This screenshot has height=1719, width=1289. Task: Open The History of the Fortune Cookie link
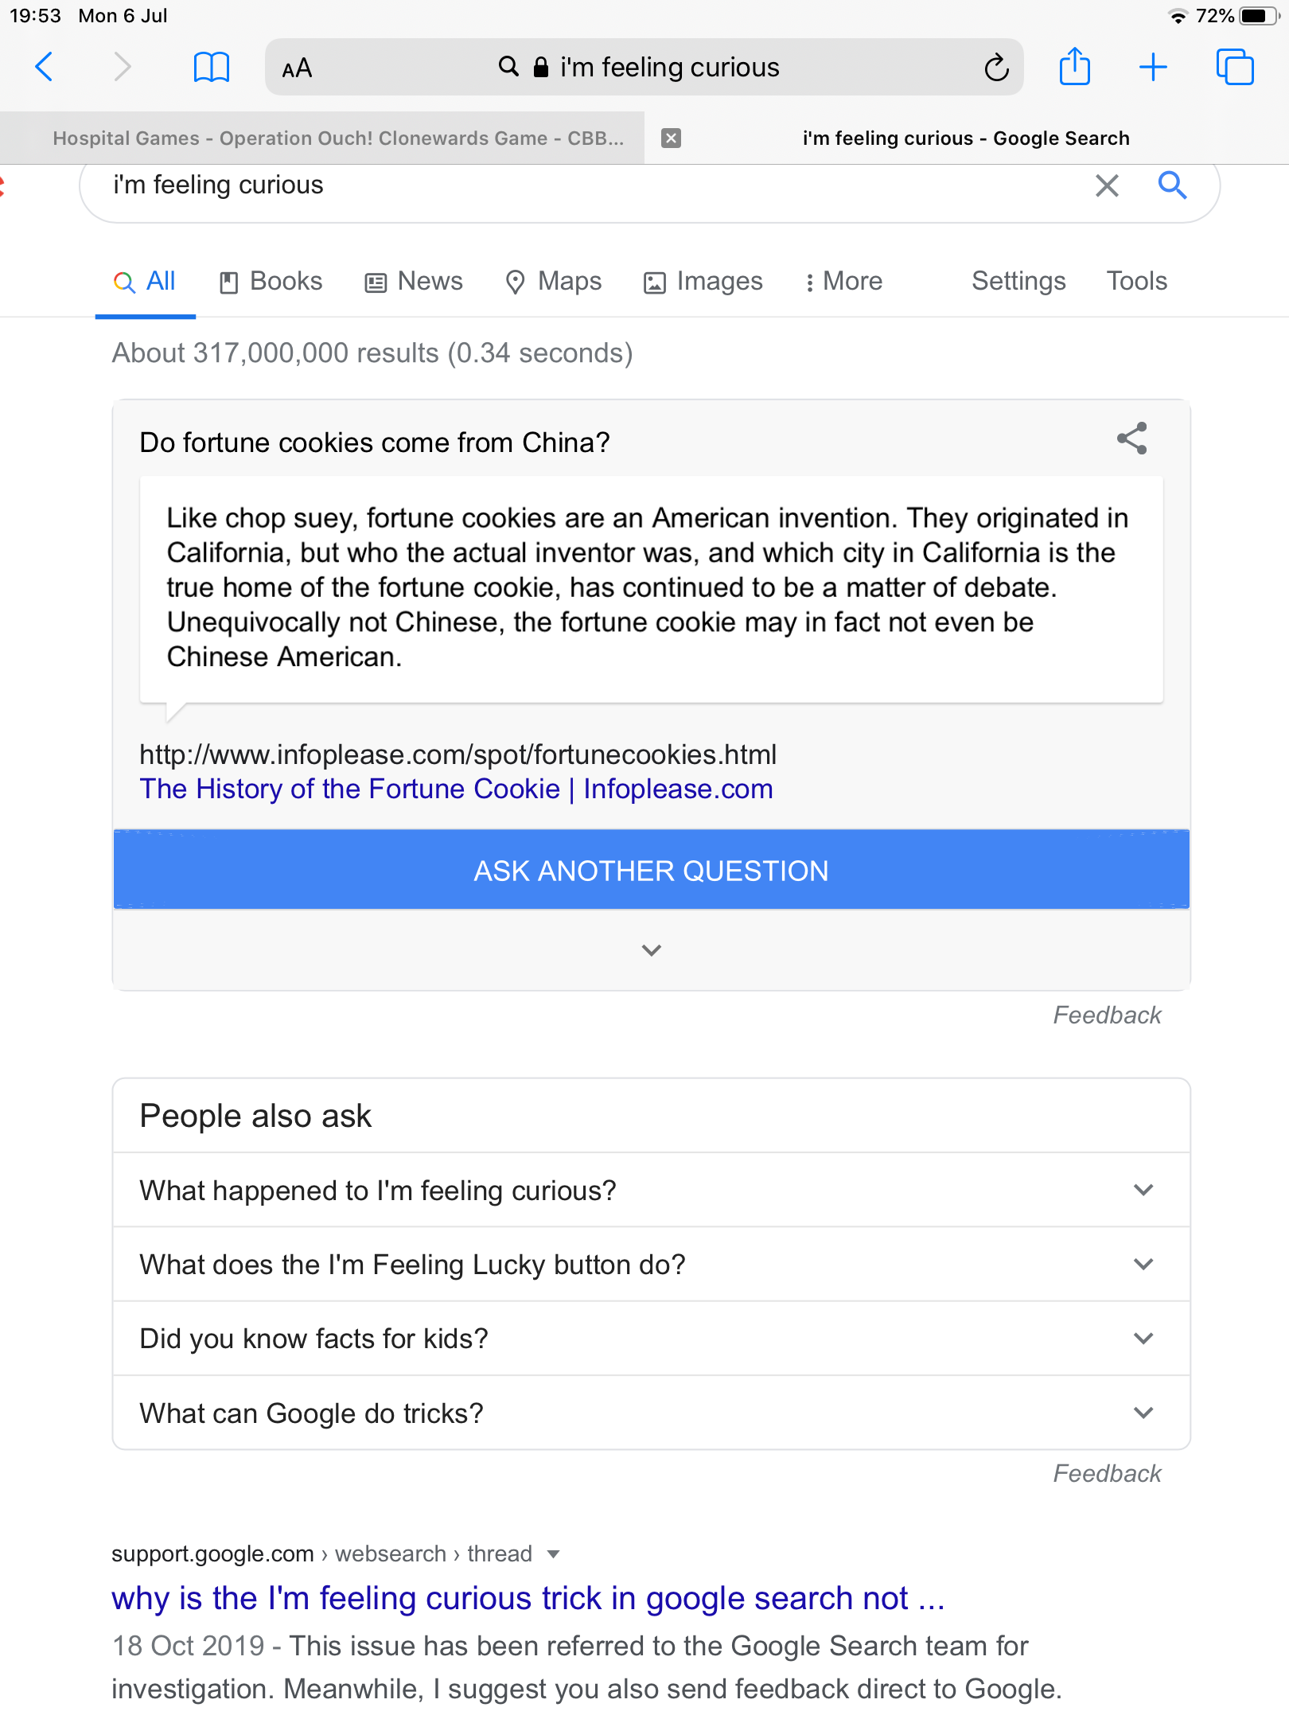tap(456, 789)
